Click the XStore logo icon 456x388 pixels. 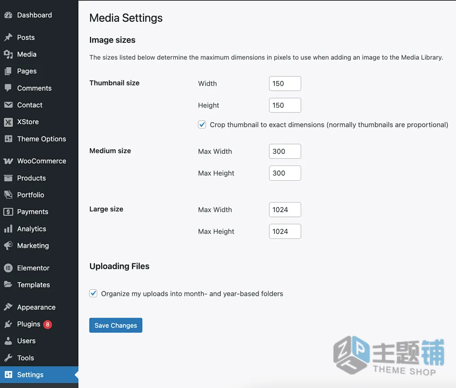(8, 122)
